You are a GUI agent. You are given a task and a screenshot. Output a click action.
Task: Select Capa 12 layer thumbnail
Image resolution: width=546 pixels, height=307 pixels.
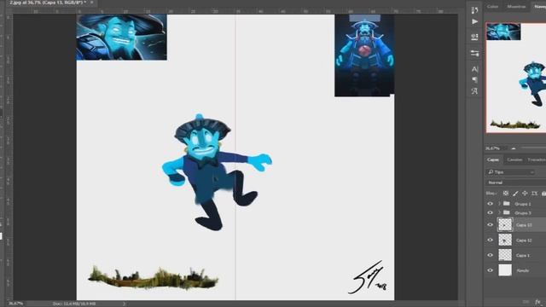pyautogui.click(x=505, y=240)
